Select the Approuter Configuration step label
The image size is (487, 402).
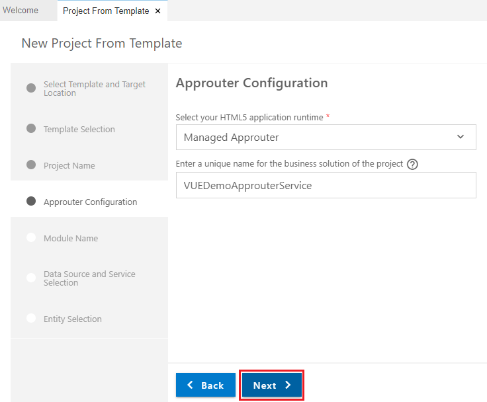click(90, 202)
